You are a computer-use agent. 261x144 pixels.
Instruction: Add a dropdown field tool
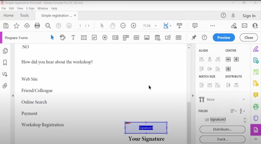126,38
